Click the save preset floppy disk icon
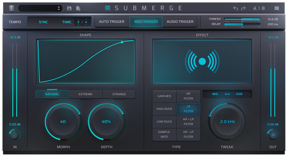Screen dimensions: 288x157 pyautogui.click(x=69, y=8)
